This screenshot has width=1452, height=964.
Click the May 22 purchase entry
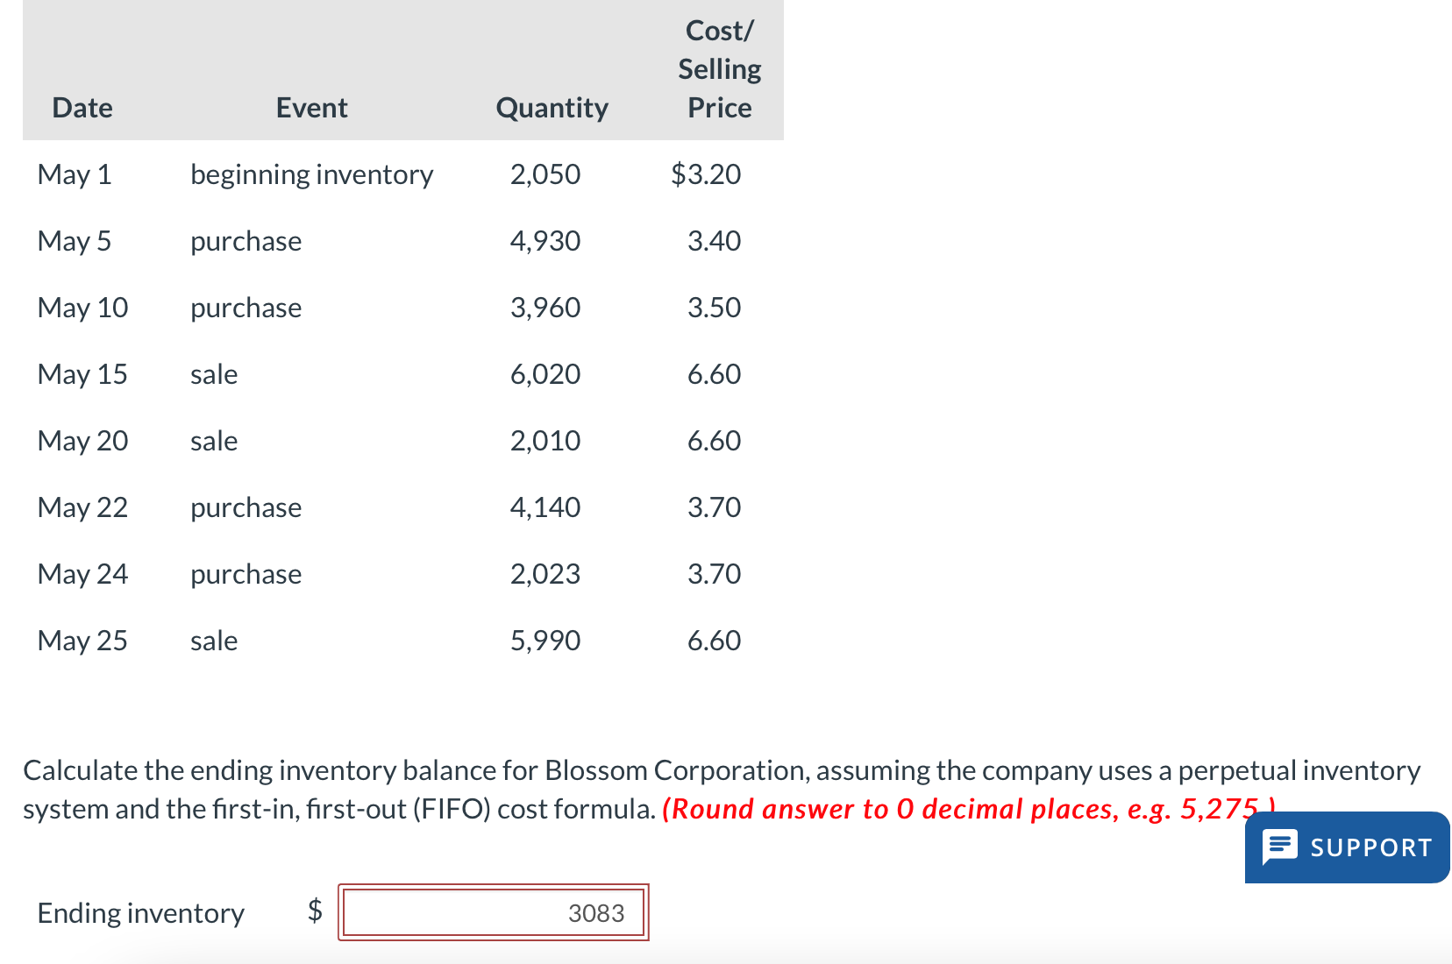pyautogui.click(x=246, y=507)
